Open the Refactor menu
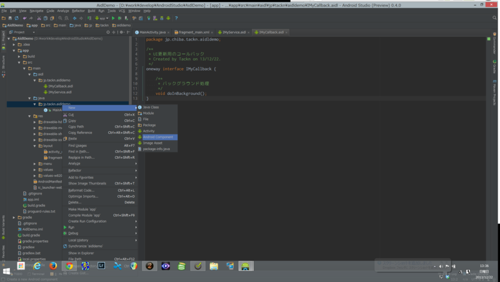The image size is (500, 282). tap(78, 11)
